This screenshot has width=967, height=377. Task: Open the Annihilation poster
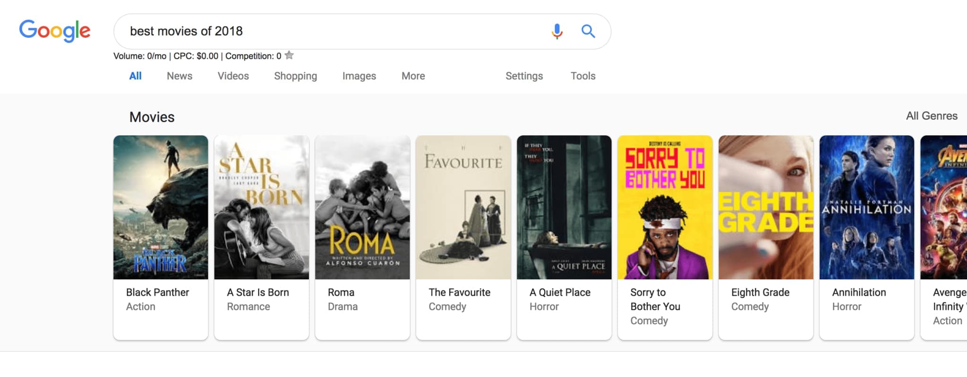tap(867, 207)
